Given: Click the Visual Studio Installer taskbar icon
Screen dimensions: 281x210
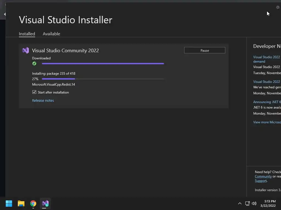Looking at the screenshot, I should click(45, 203).
